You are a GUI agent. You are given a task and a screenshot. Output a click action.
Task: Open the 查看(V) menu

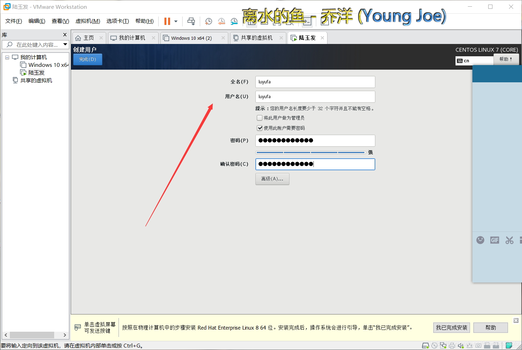tap(61, 21)
